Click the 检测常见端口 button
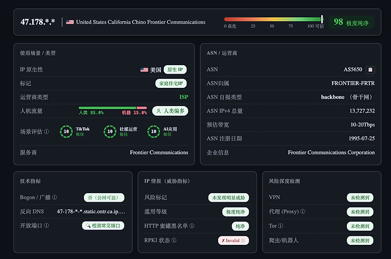 (103, 226)
